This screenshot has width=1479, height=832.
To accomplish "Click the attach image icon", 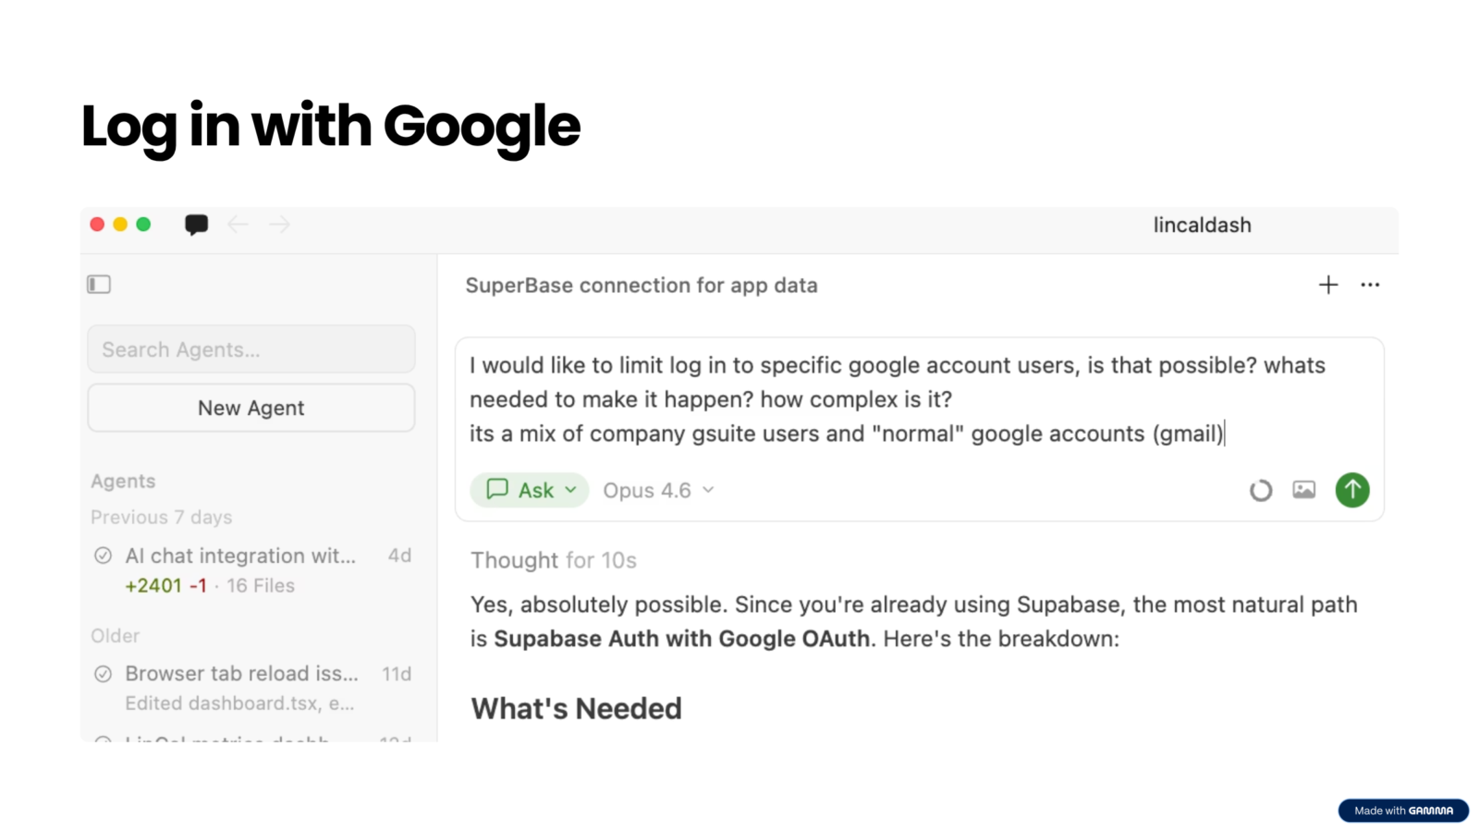I will 1303,490.
